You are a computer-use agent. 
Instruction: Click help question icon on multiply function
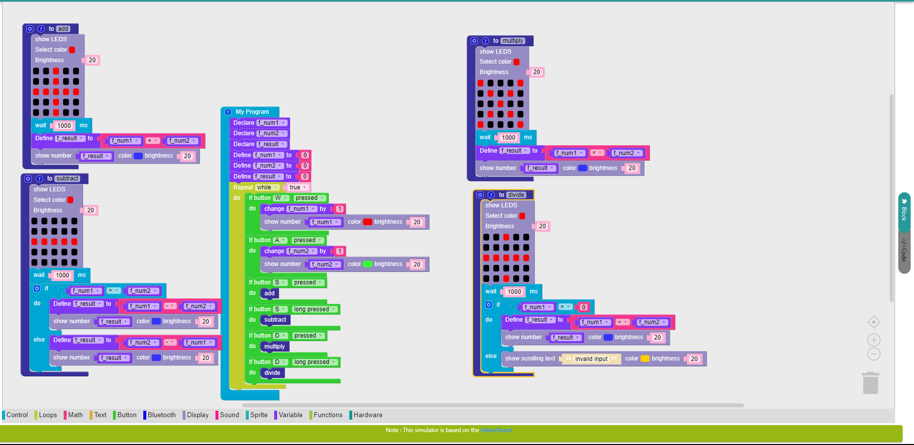click(485, 41)
